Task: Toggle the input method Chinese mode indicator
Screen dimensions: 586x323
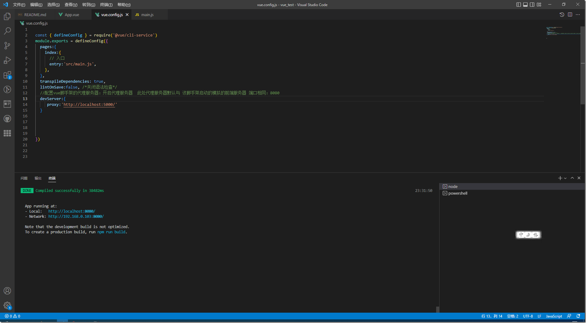Action: [x=521, y=235]
